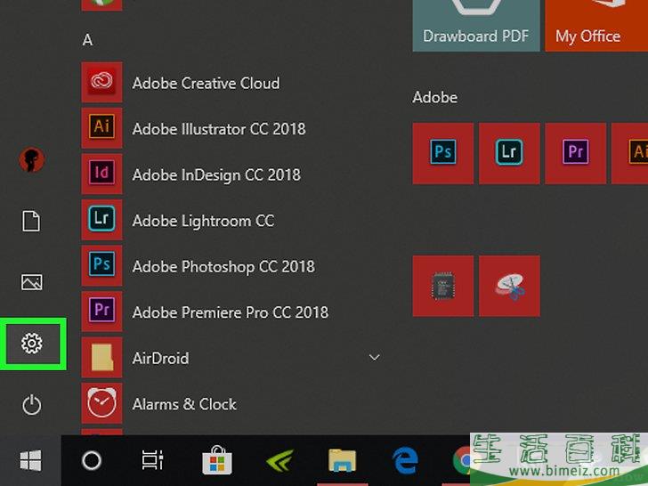The image size is (648, 486).
Task: Click Adobe Premiere Pro CC 2018 label
Action: pos(231,312)
